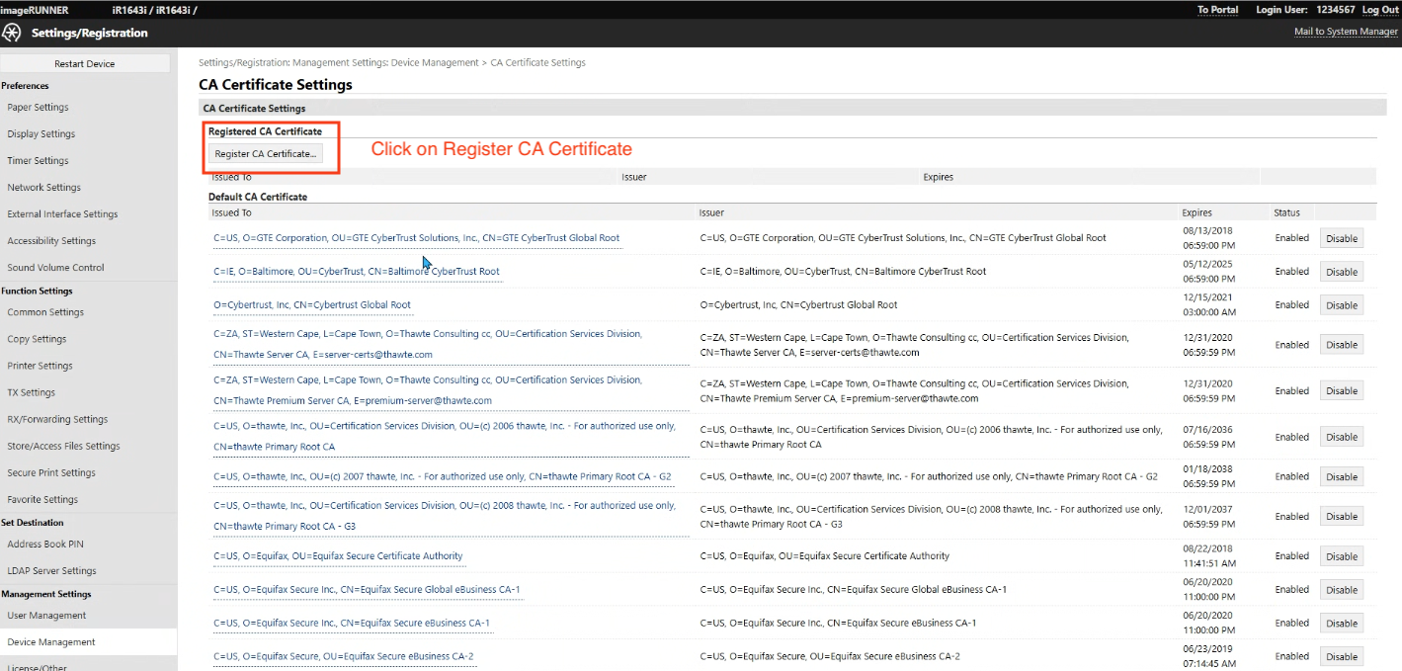
Task: Click the Log Out link
Action: tap(1379, 10)
